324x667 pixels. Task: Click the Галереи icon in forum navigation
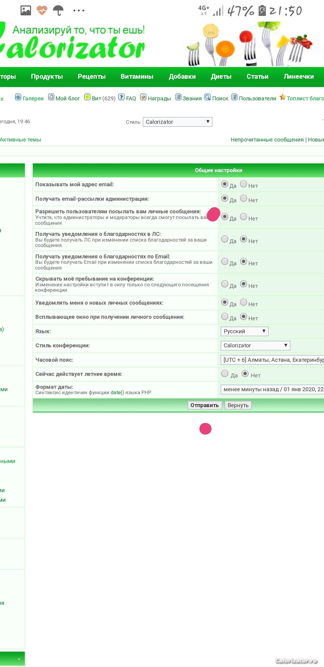(x=18, y=97)
